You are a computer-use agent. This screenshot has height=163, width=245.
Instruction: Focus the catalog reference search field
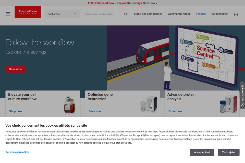102,14
